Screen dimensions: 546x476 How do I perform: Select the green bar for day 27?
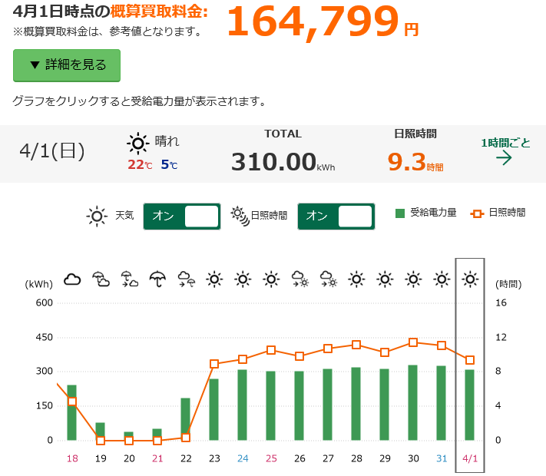(x=328, y=405)
